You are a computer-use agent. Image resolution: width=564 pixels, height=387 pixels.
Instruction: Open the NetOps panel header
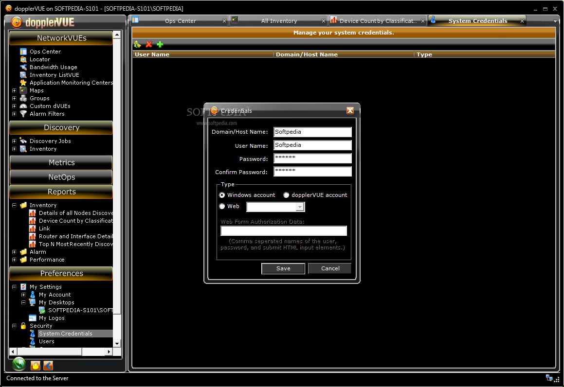point(61,177)
